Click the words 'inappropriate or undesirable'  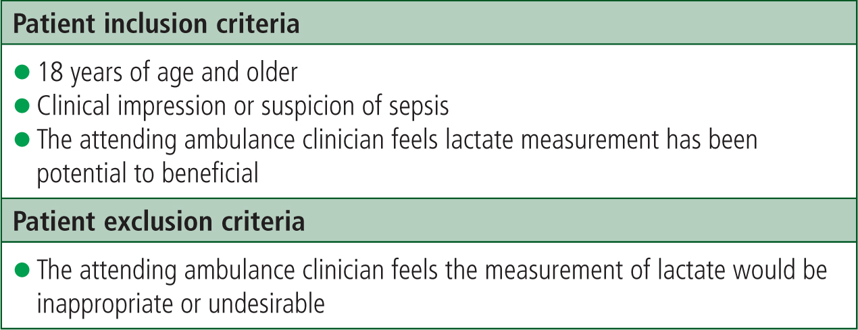click(181, 303)
